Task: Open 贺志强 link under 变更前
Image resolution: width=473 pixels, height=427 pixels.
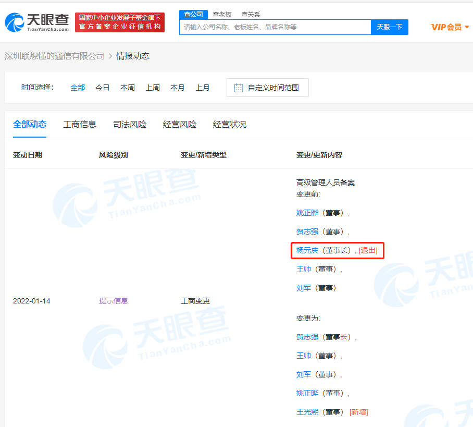Action: point(307,231)
